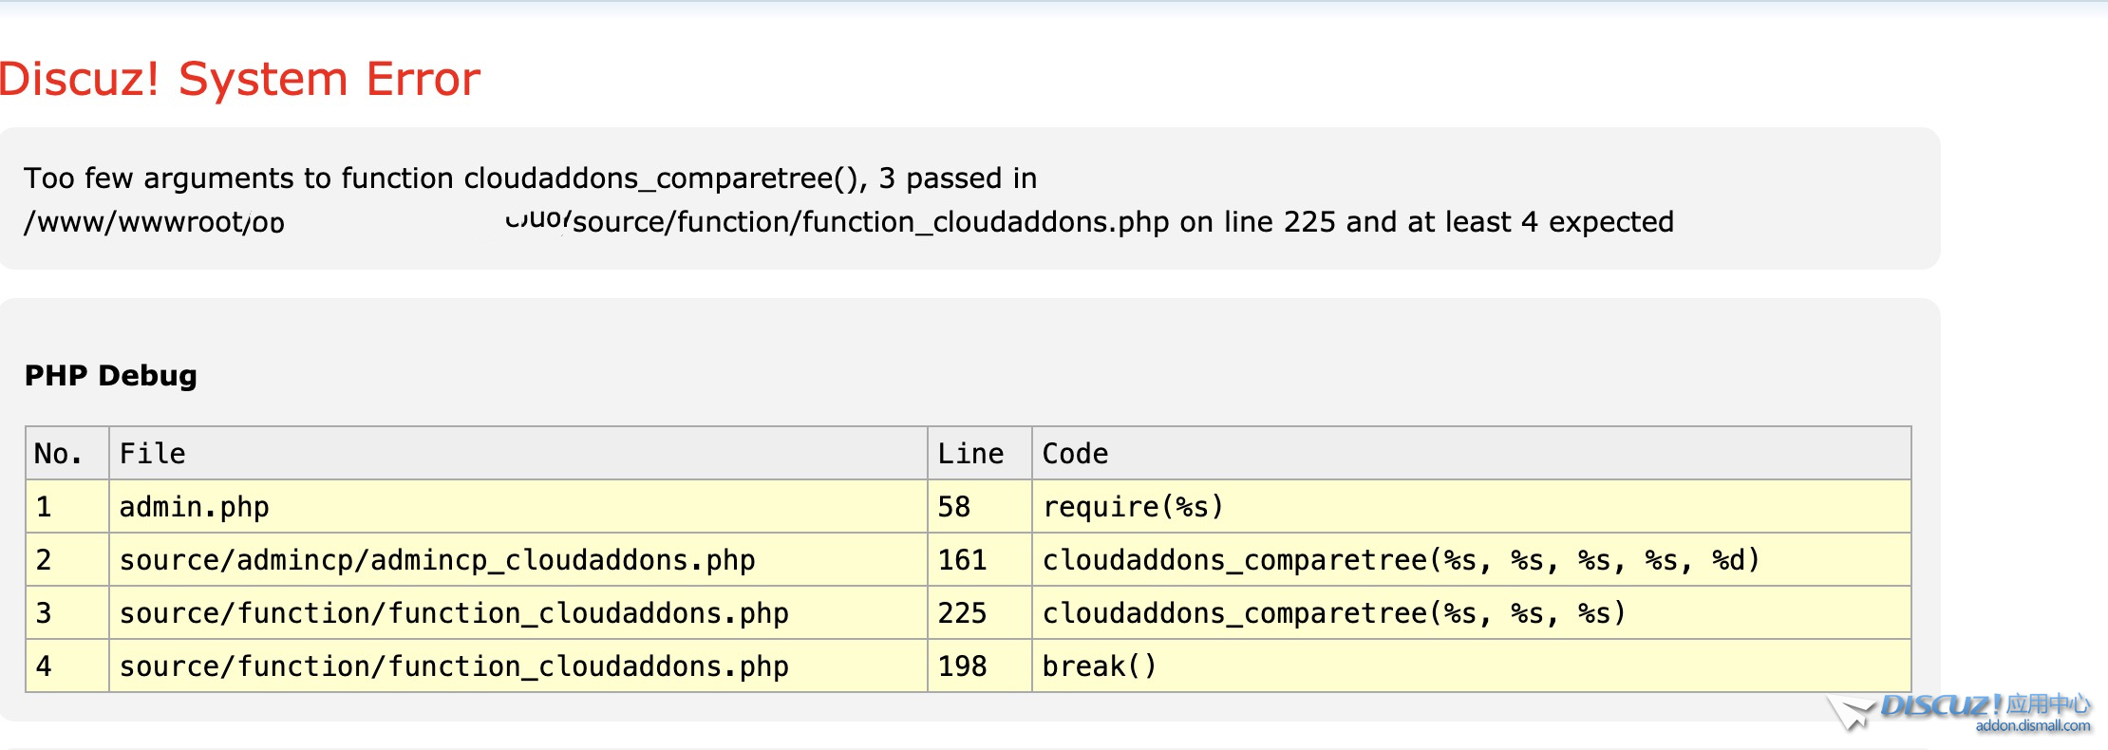The image size is (2108, 750).
Task: Click the Discuz! System Error heading
Action: tap(239, 79)
